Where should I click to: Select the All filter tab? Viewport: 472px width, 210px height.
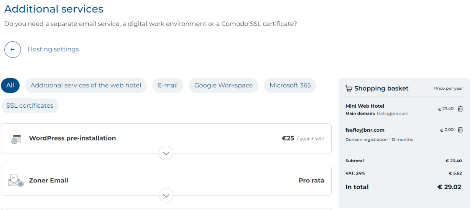10,85
